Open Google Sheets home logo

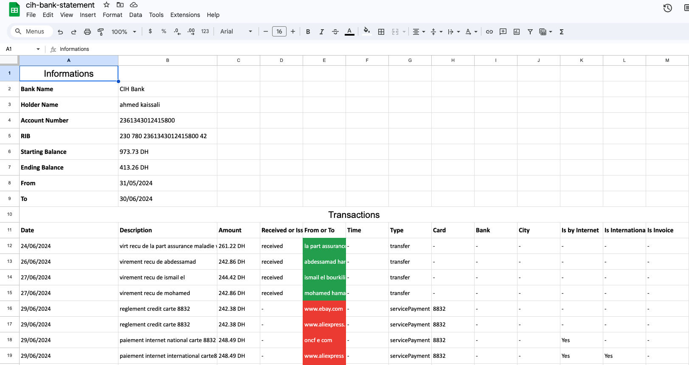[14, 9]
